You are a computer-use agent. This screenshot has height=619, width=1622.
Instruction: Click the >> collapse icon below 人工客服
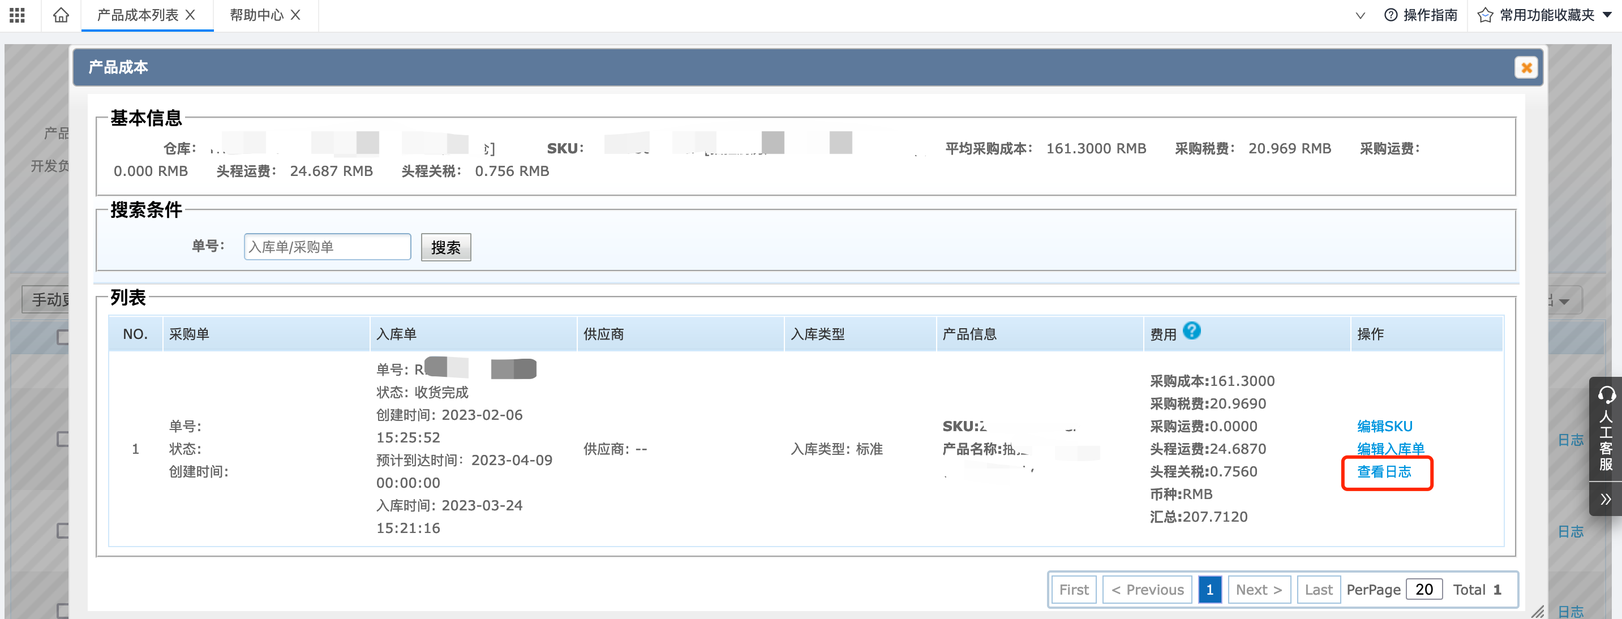(x=1607, y=498)
